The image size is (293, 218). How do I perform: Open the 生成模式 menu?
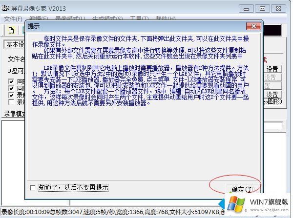(x=107, y=19)
